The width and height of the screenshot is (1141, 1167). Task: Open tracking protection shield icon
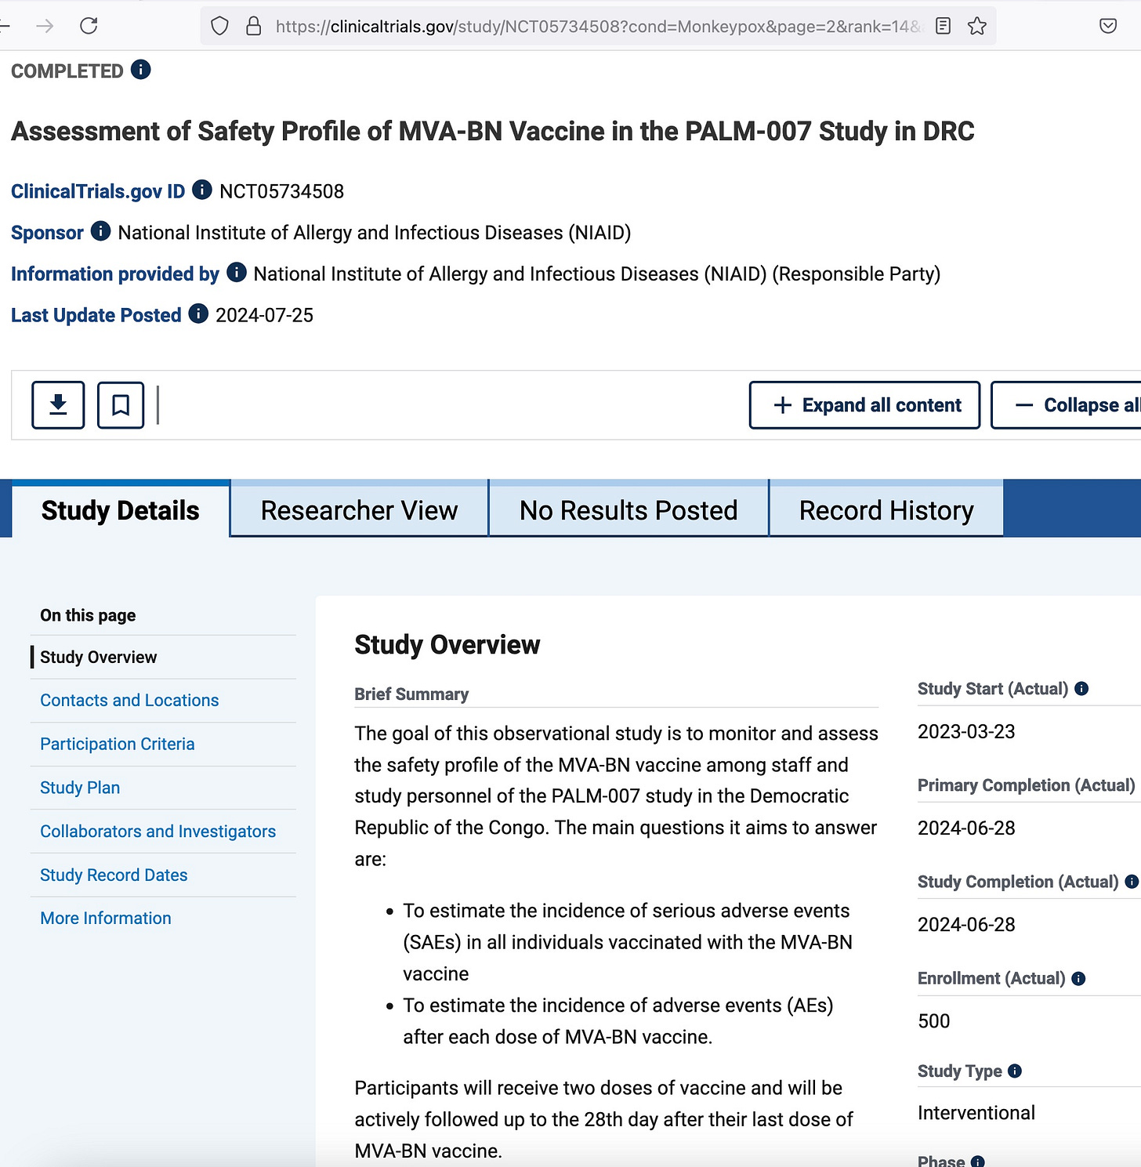click(x=219, y=27)
